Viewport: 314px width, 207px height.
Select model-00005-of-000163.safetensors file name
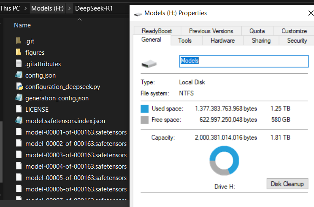(x=76, y=178)
